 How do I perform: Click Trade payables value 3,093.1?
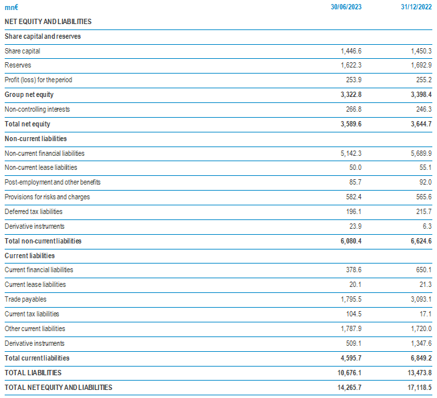(421, 299)
